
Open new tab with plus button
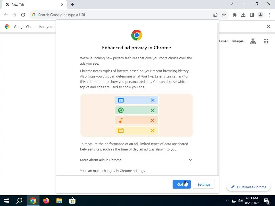(73, 5)
